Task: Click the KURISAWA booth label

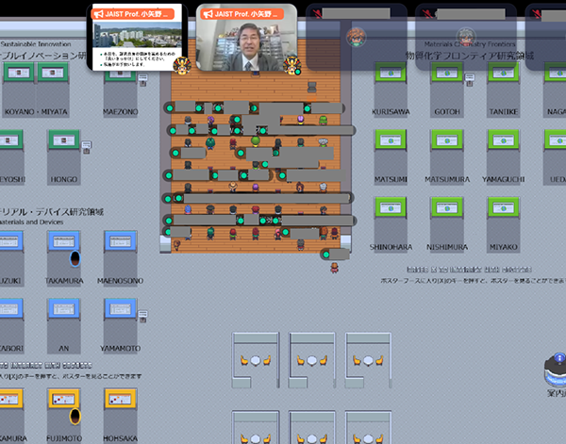Action: pyautogui.click(x=391, y=112)
